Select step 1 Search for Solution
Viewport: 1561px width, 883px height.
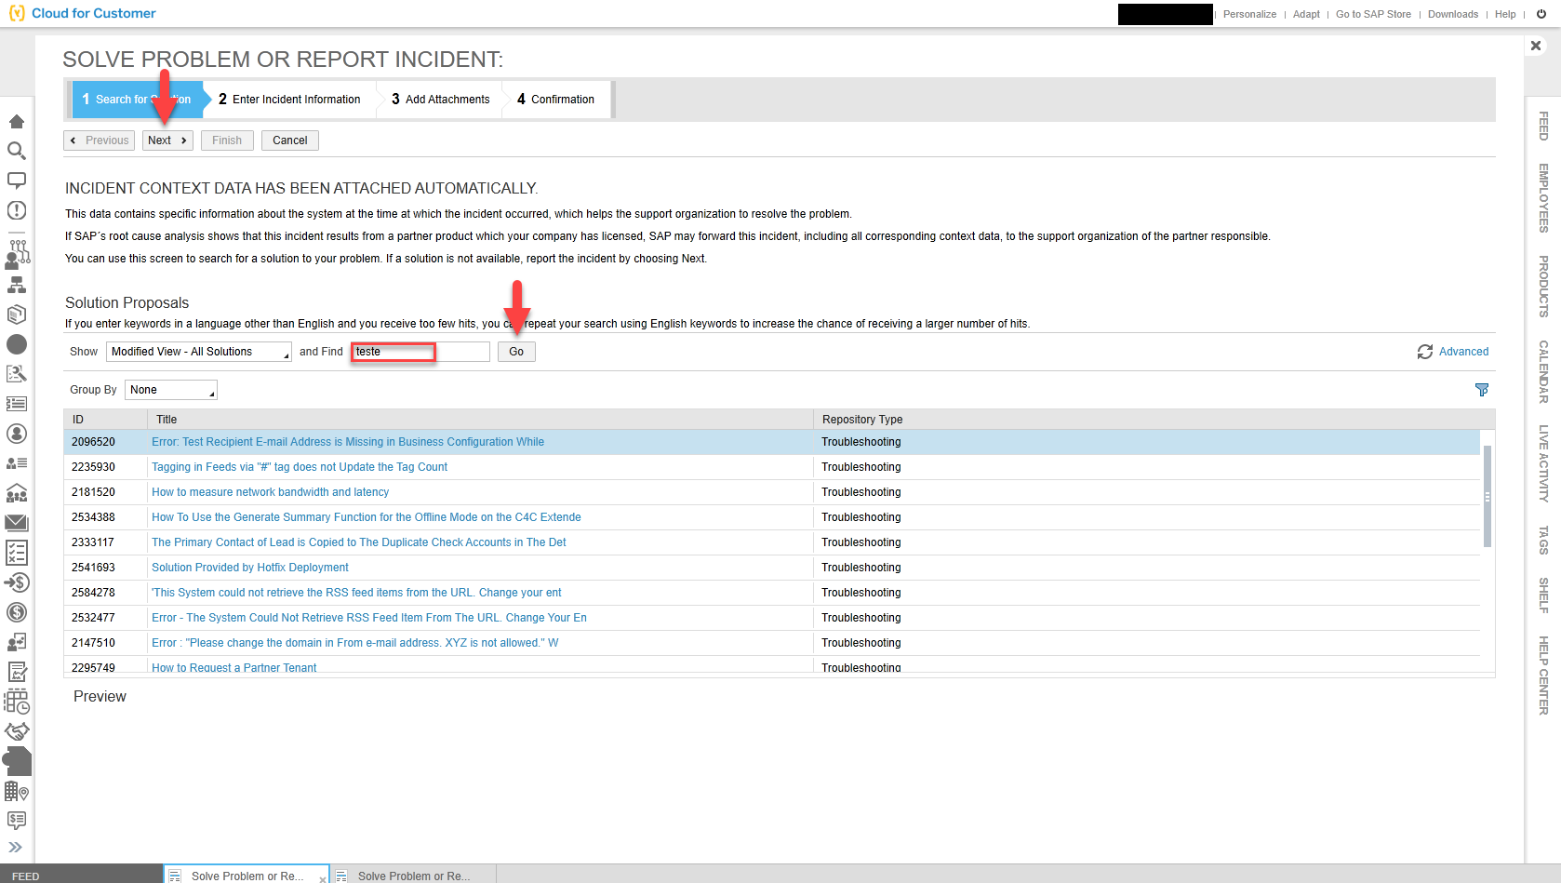point(137,100)
